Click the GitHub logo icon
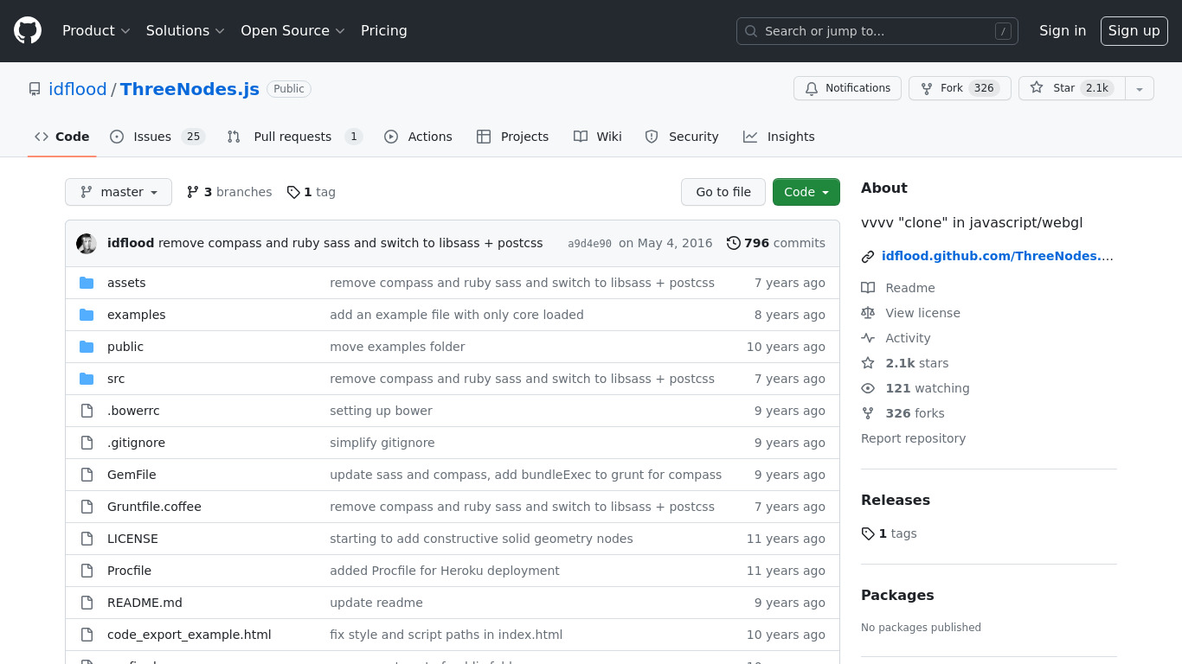 click(x=28, y=31)
